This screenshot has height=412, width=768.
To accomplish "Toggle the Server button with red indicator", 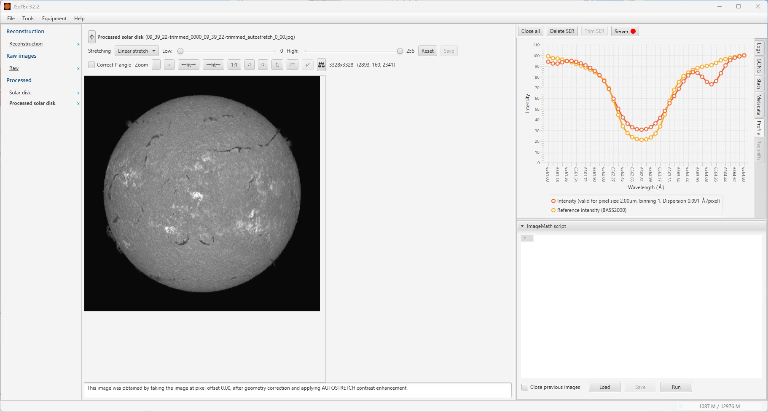I will pos(625,31).
